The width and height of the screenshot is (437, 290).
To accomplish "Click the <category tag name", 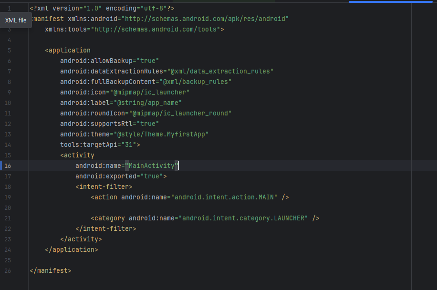I will pyautogui.click(x=107, y=218).
